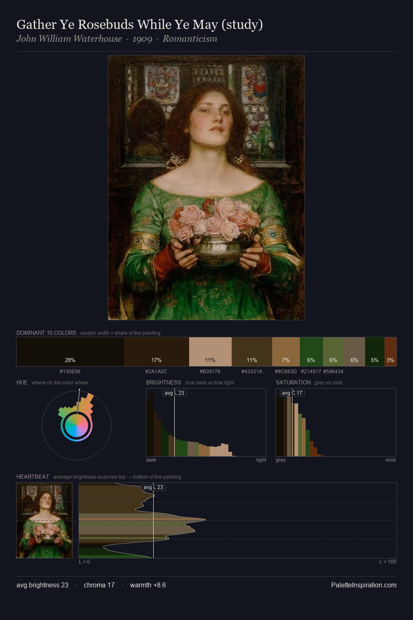Click the saturation histogram's avg C 17 label

[x=292, y=393]
